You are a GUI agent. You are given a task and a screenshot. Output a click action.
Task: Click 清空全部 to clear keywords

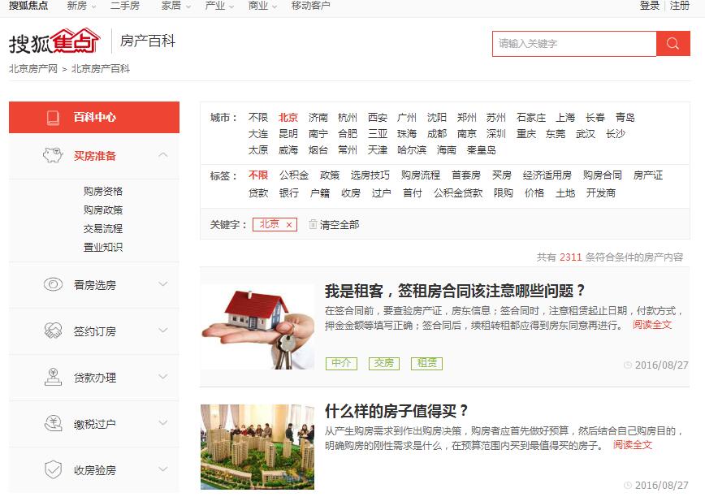[340, 225]
